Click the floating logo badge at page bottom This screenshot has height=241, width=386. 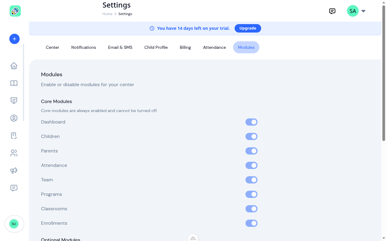coord(193,238)
